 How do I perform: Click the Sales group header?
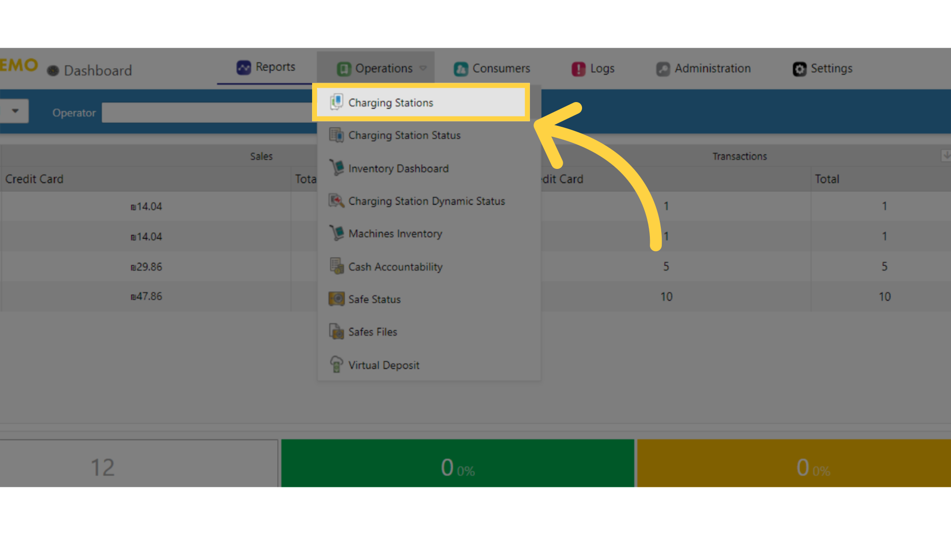pyautogui.click(x=261, y=156)
